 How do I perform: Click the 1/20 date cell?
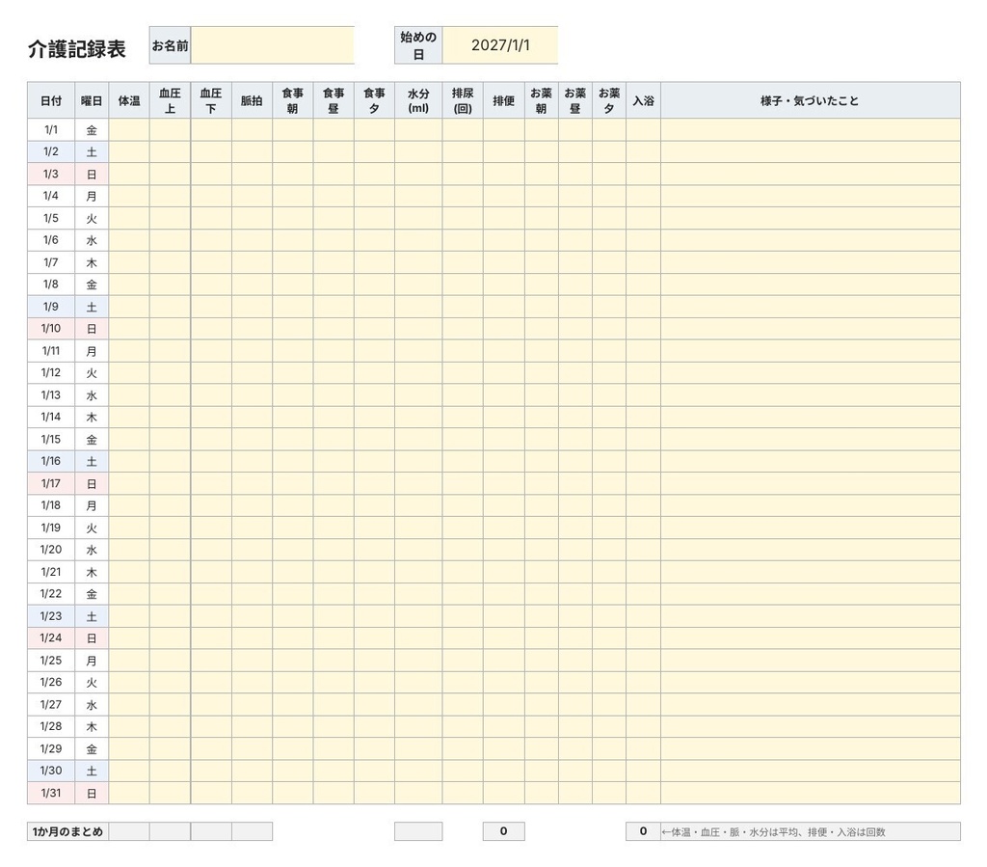pyautogui.click(x=51, y=550)
